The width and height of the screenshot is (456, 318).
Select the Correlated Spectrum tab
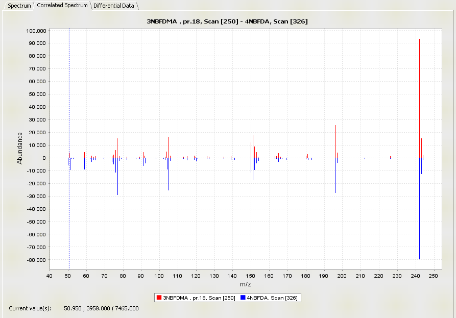(x=62, y=5)
